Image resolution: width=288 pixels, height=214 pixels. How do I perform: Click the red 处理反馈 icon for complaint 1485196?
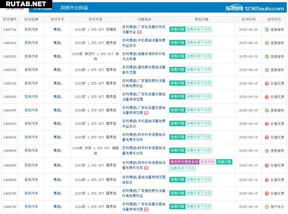pos(267,83)
